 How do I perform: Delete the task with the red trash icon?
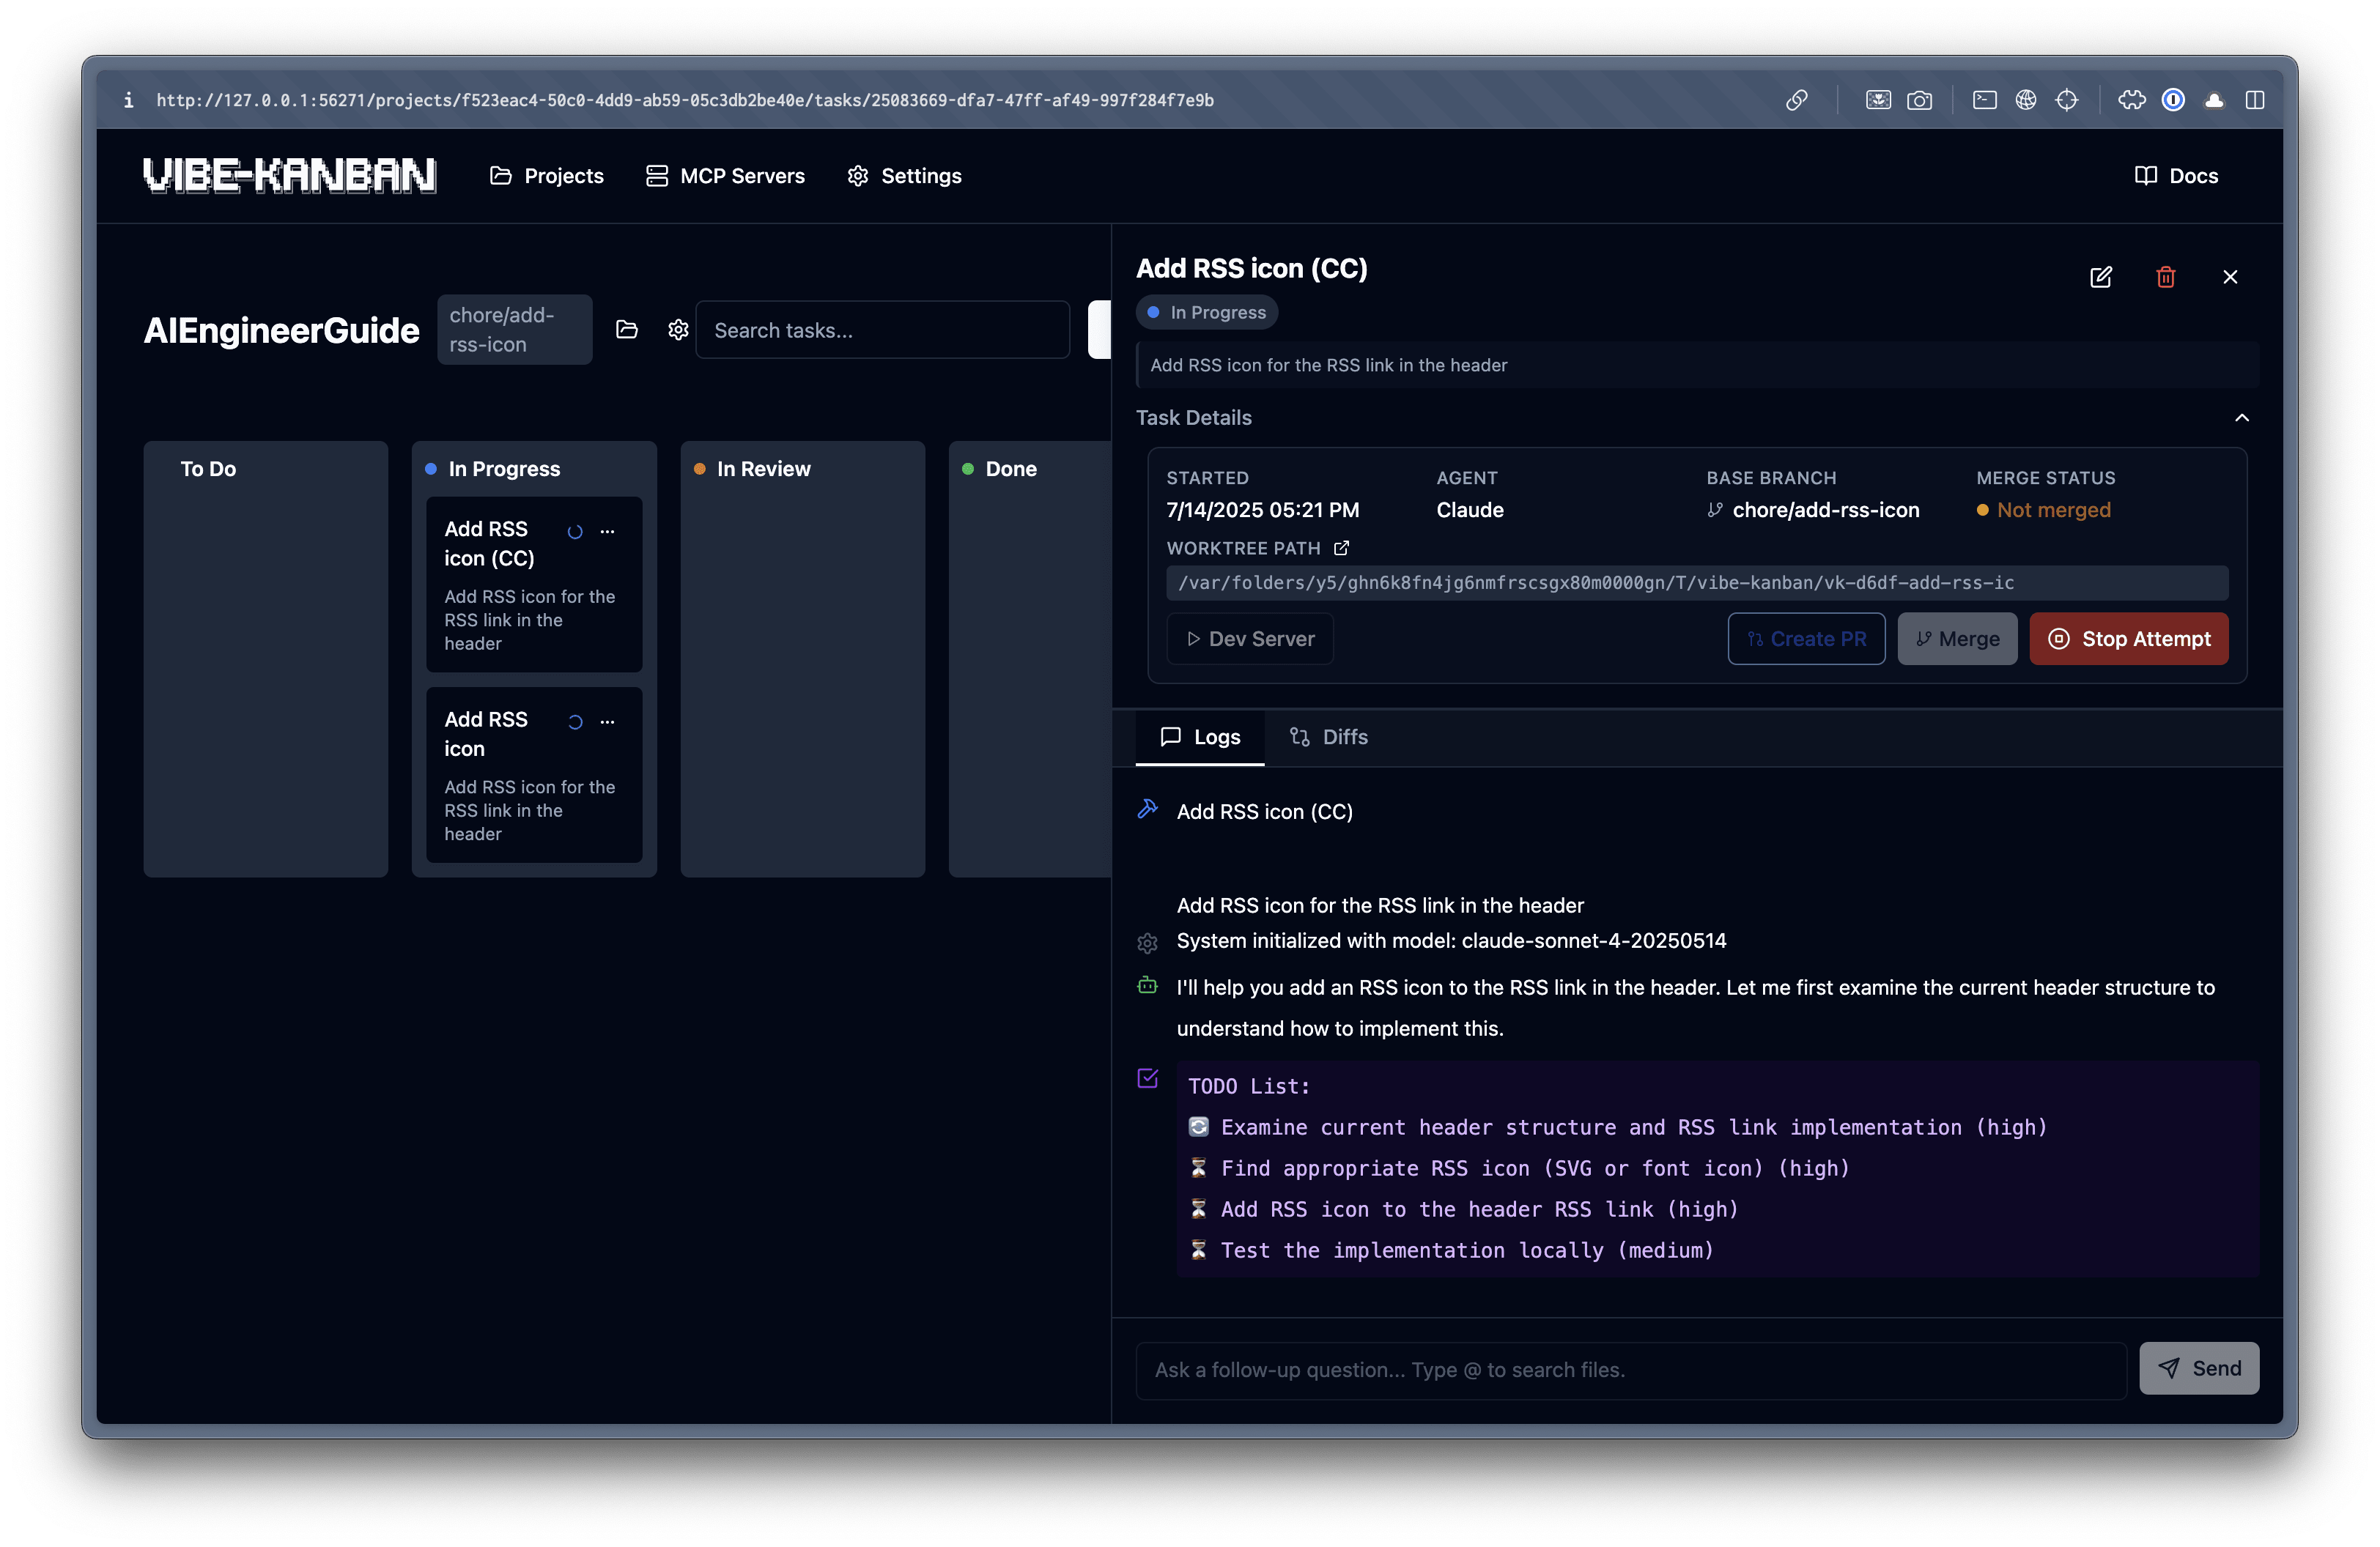[2165, 277]
